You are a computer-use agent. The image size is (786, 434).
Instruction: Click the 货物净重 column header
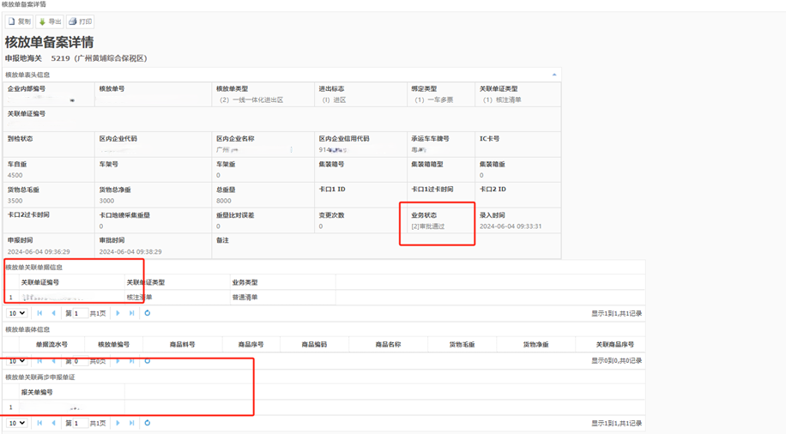(x=535, y=344)
